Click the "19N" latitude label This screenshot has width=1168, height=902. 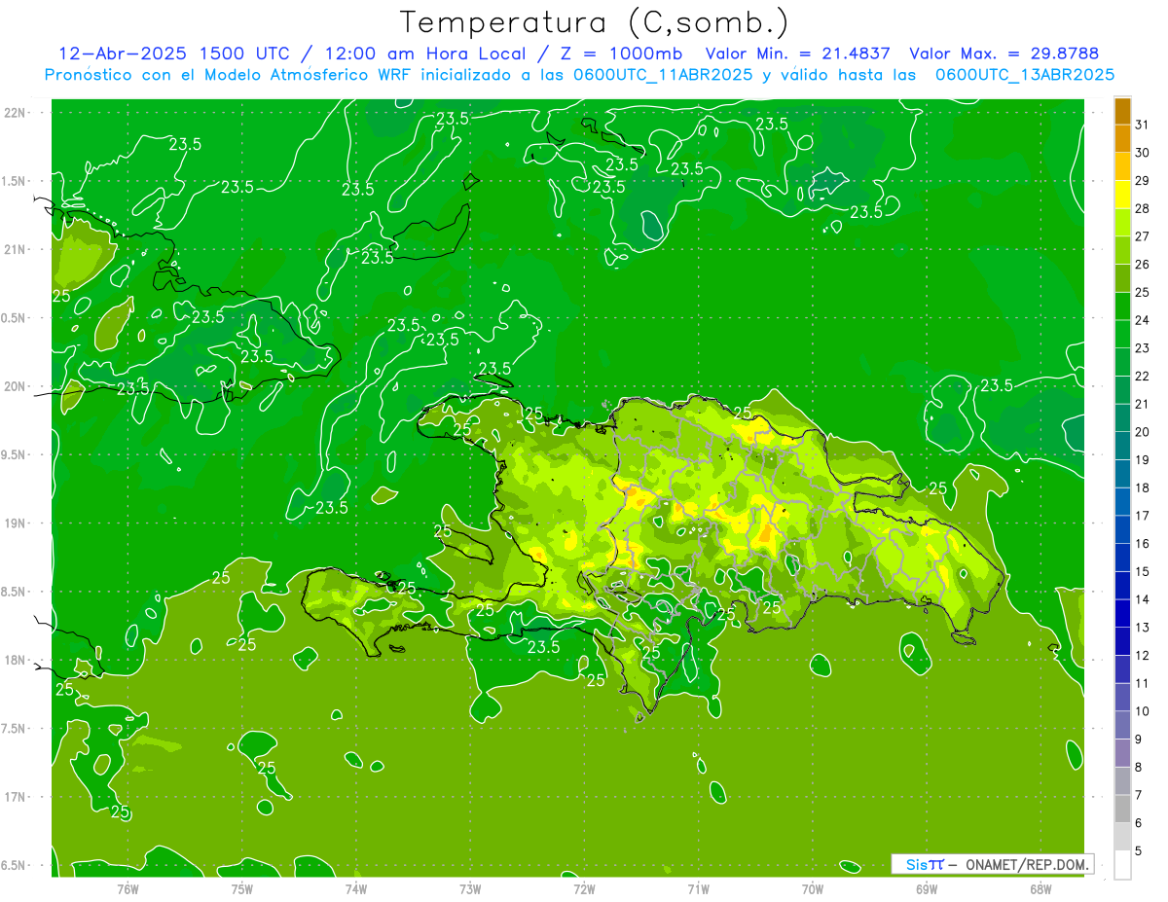point(16,523)
